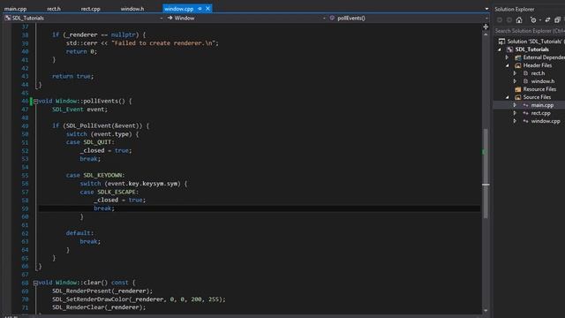565x318 pixels.
Task: Click the editor split-window handle icon
Action: coord(486,26)
